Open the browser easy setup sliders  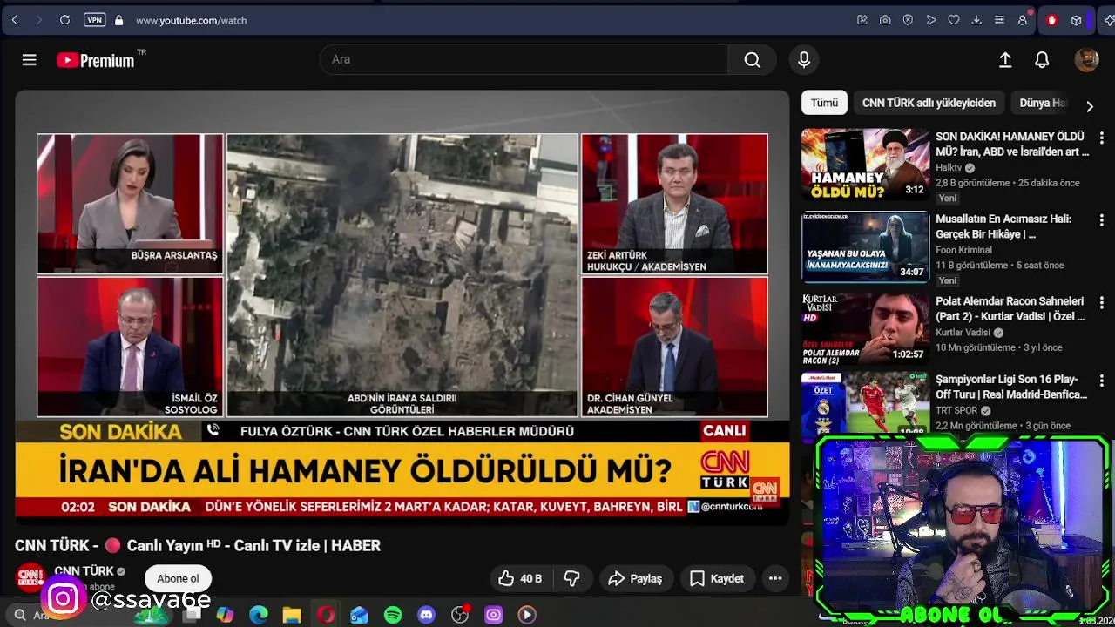pos(999,20)
